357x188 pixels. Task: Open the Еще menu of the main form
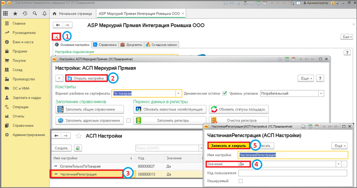pyautogui.click(x=347, y=37)
